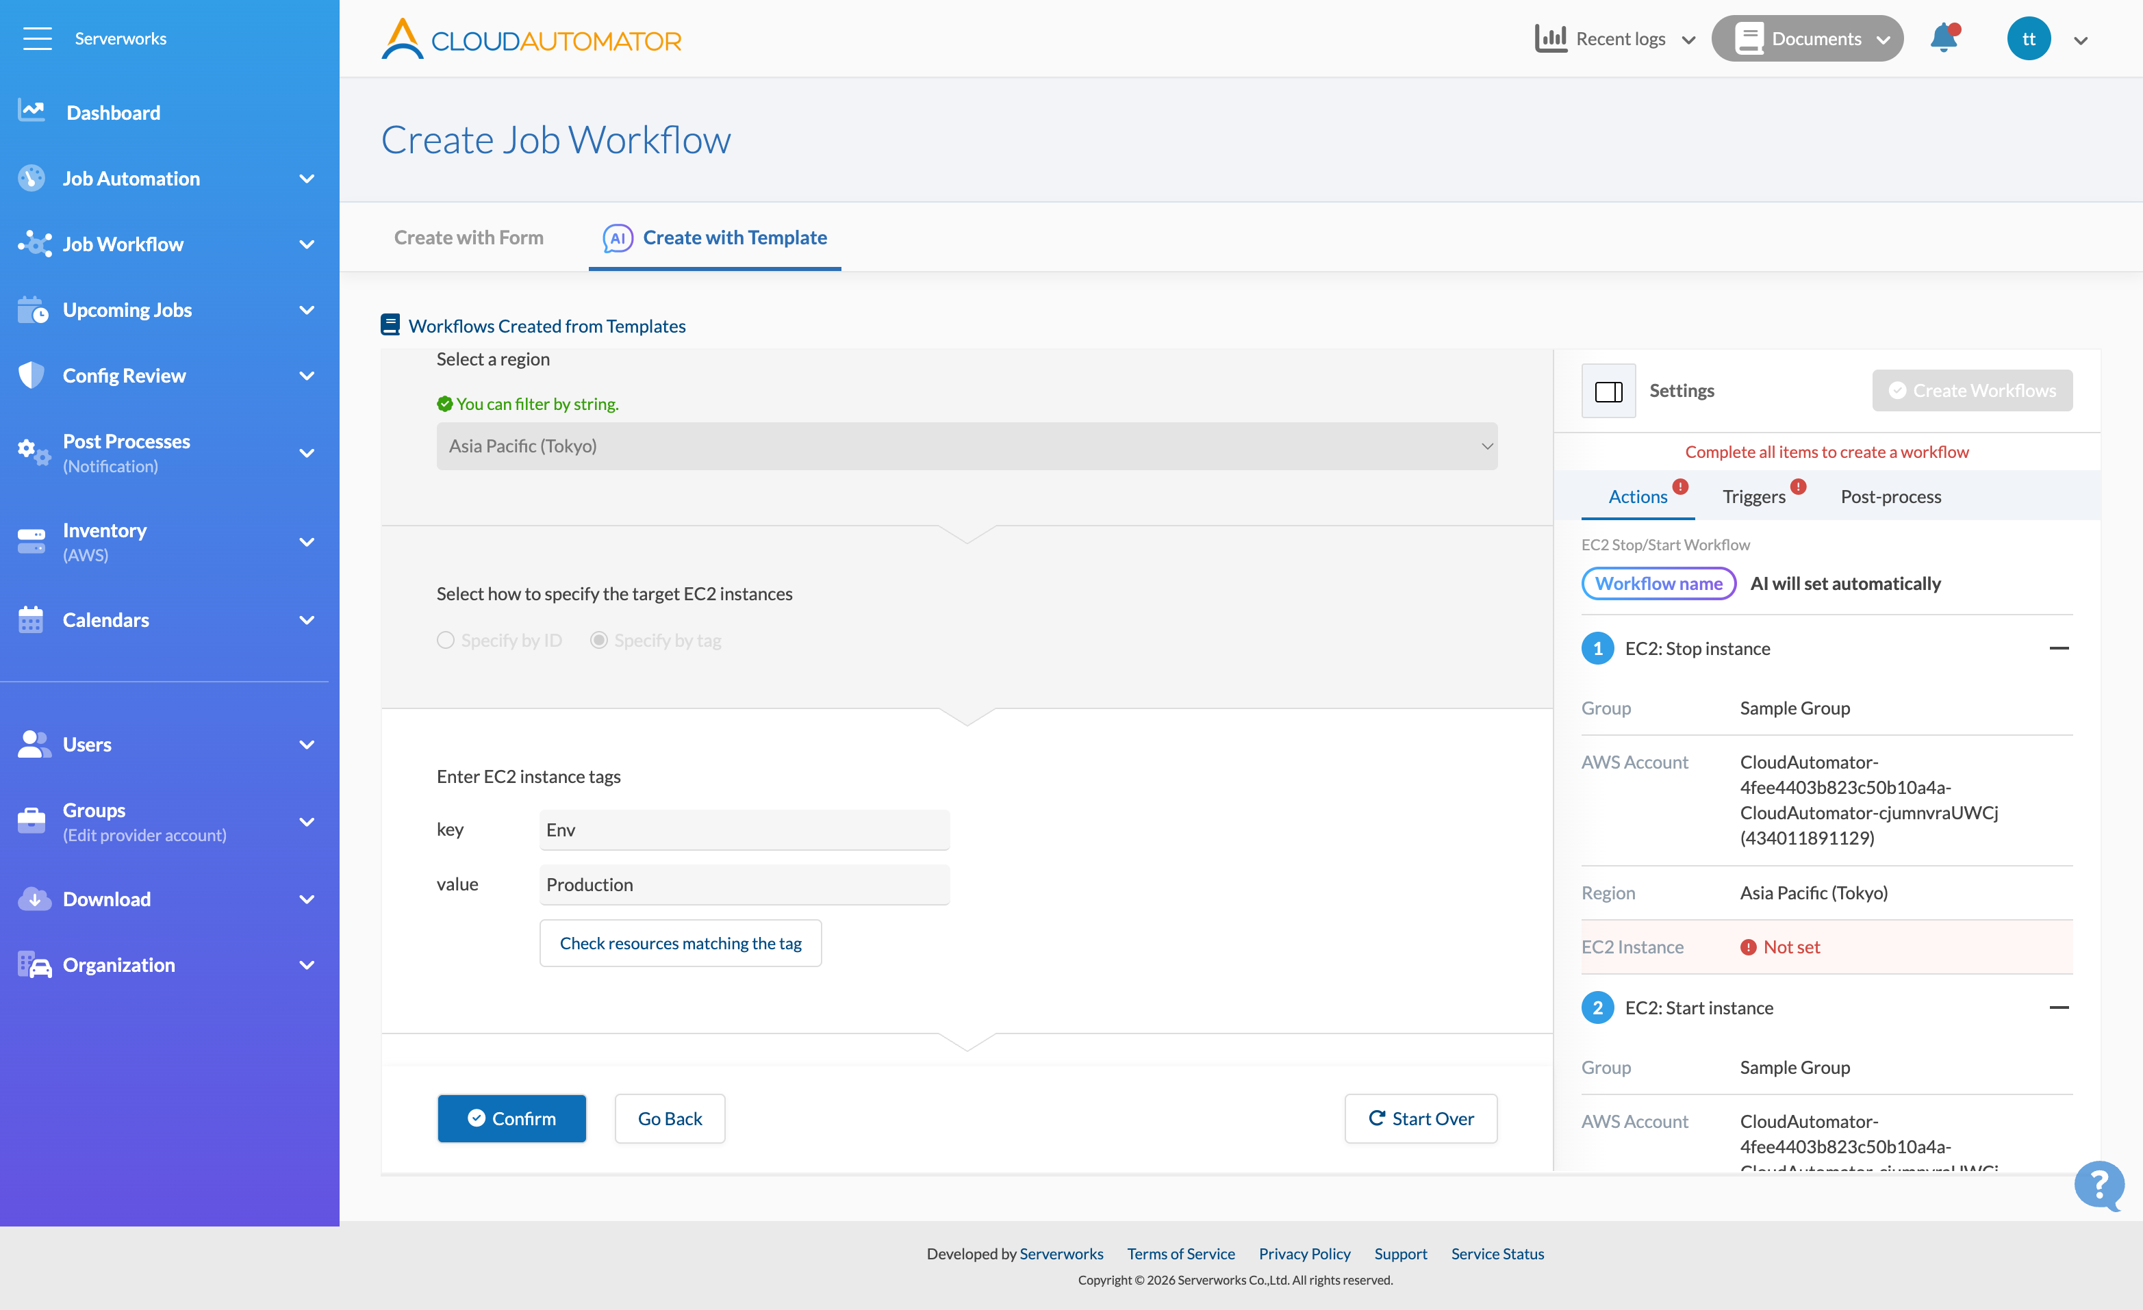The width and height of the screenshot is (2143, 1310).
Task: Open the Workflows Created from Templates link
Action: [x=546, y=326]
